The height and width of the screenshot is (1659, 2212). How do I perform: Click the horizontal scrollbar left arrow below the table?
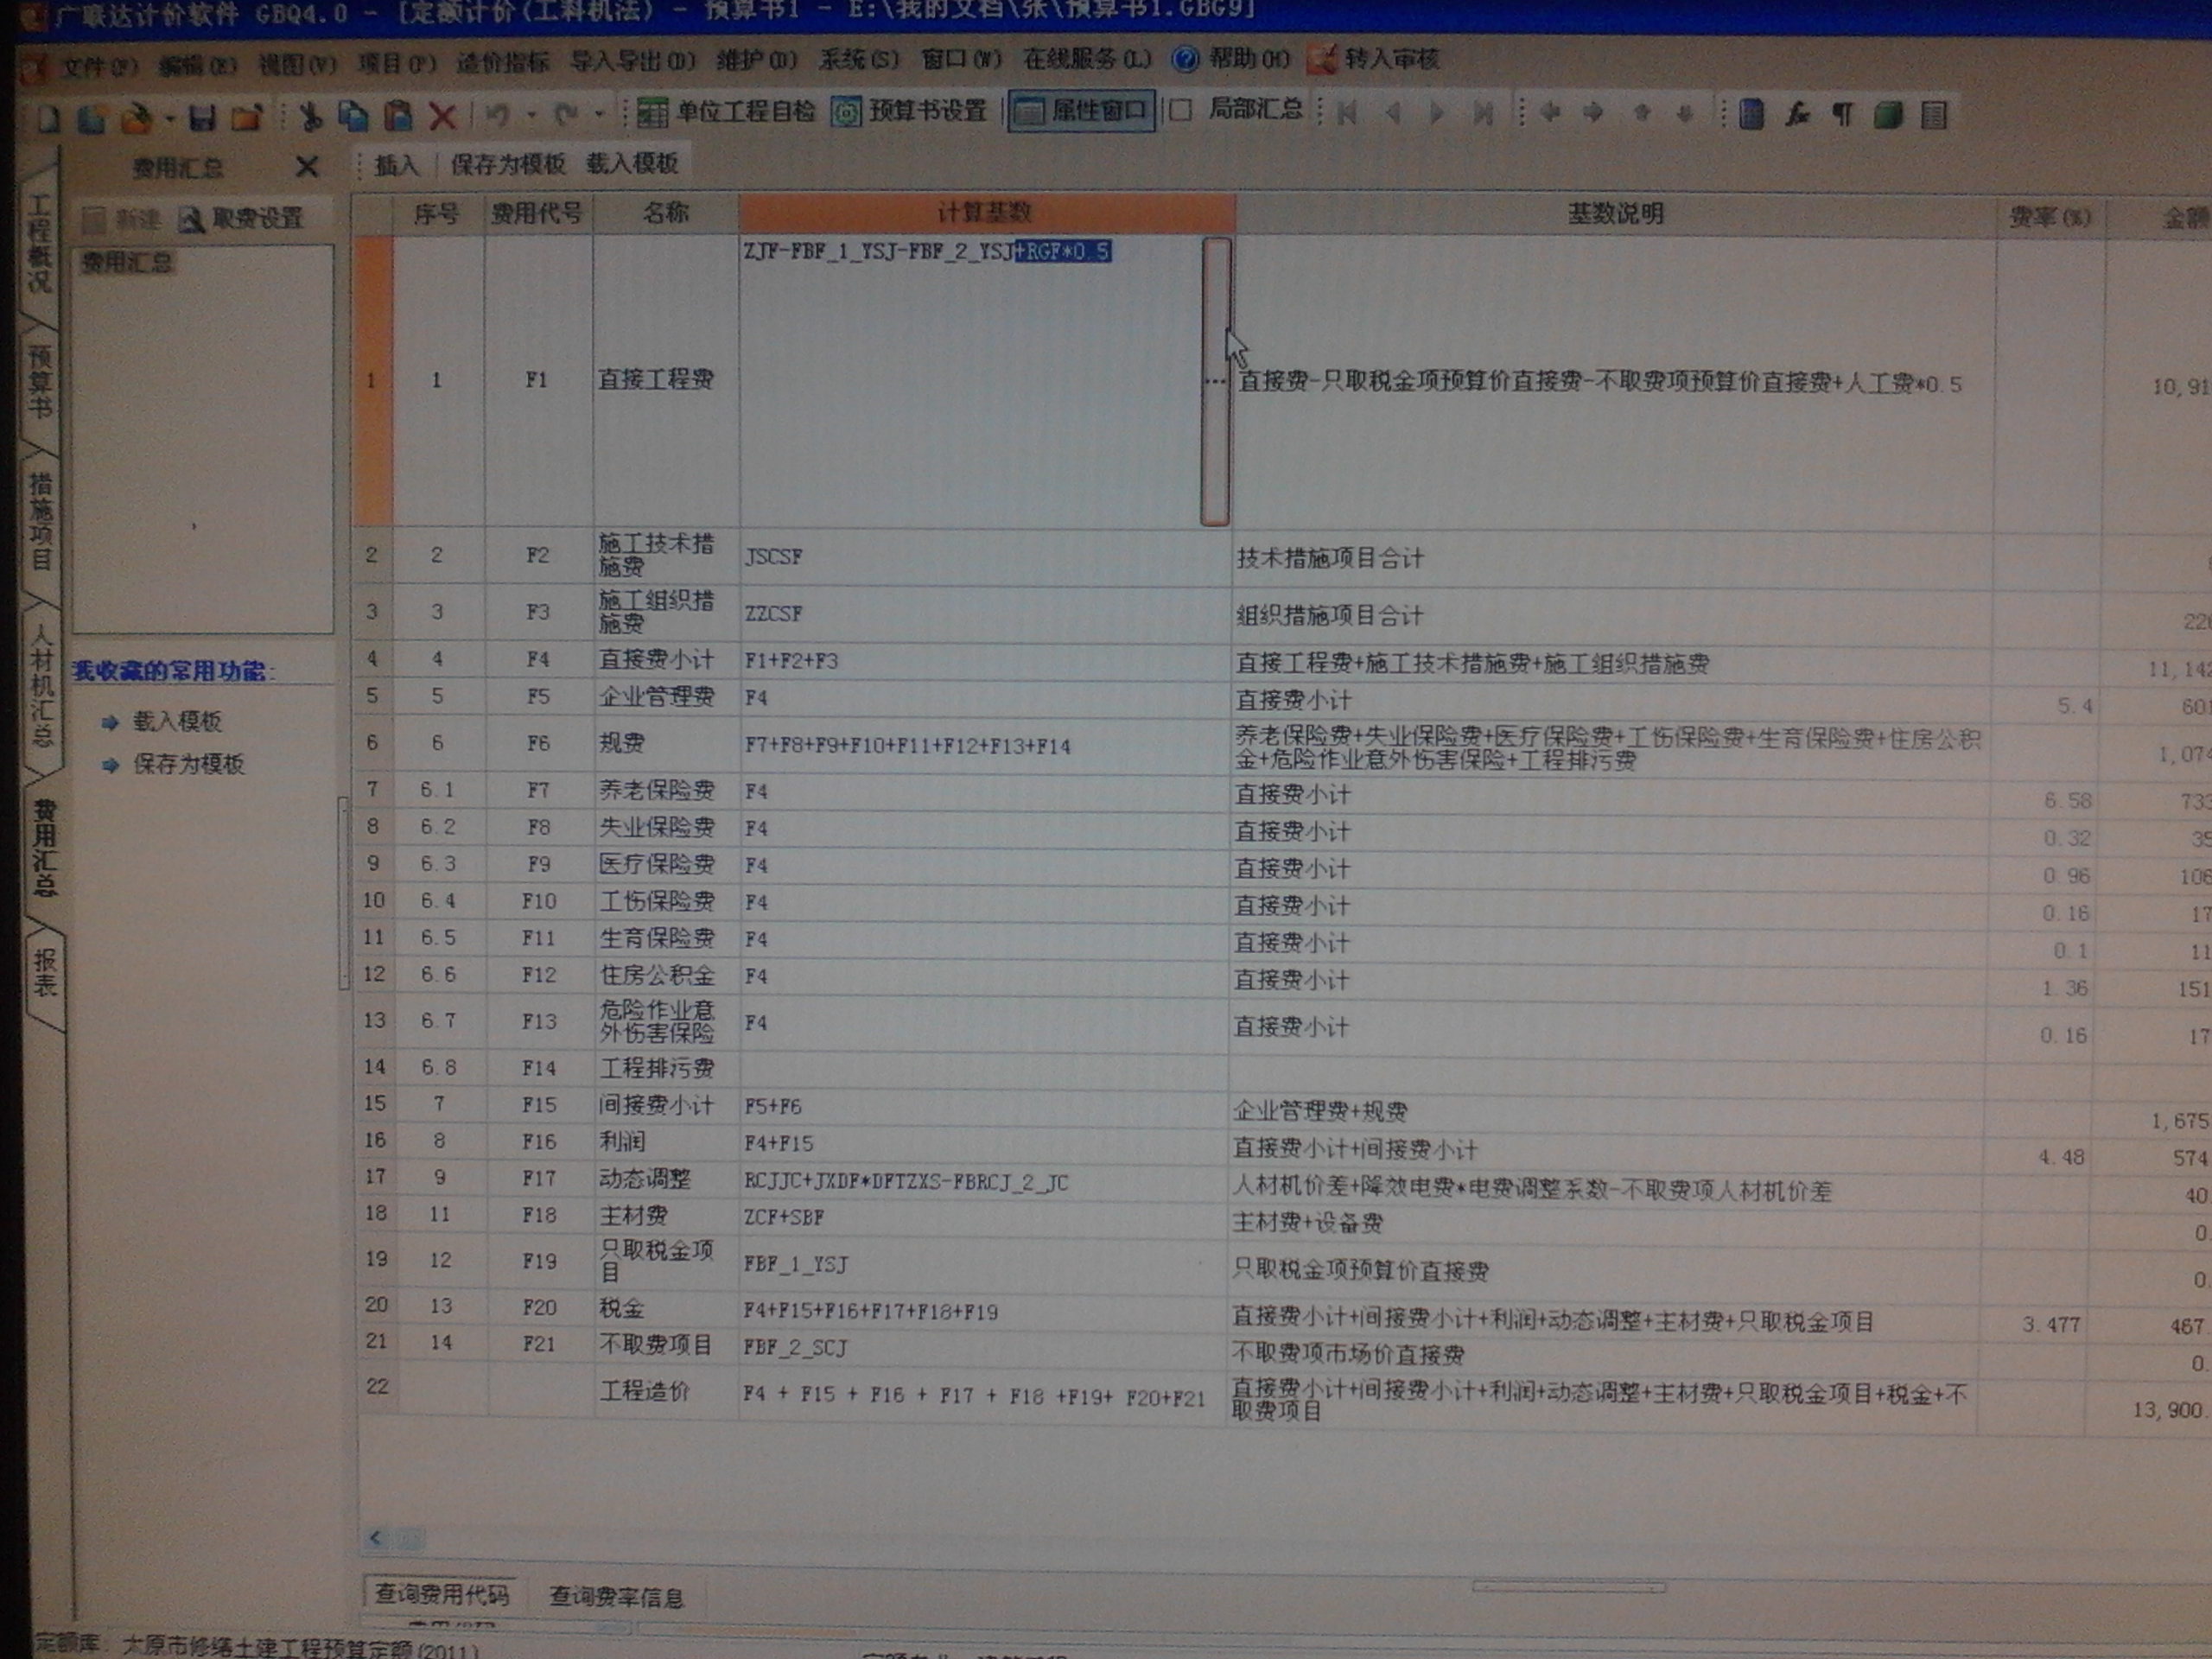[375, 1538]
